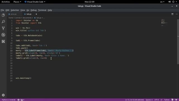
Task: Click the system volume icon
Action: coord(169,2)
